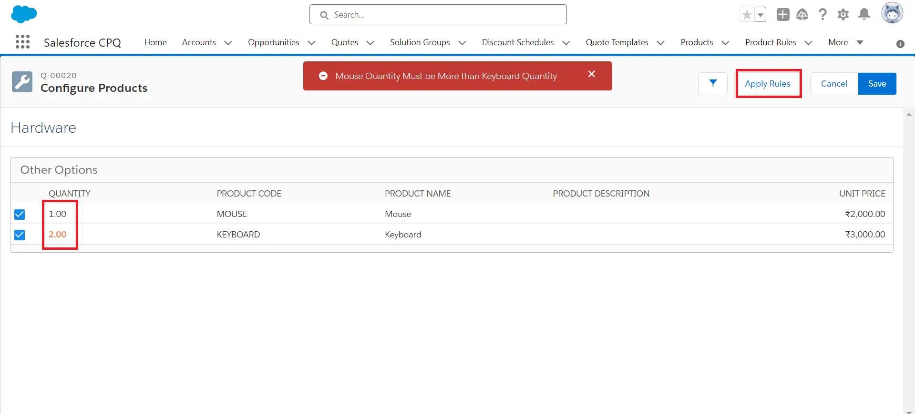Uncheck the Keyboard product checkbox

click(x=20, y=235)
